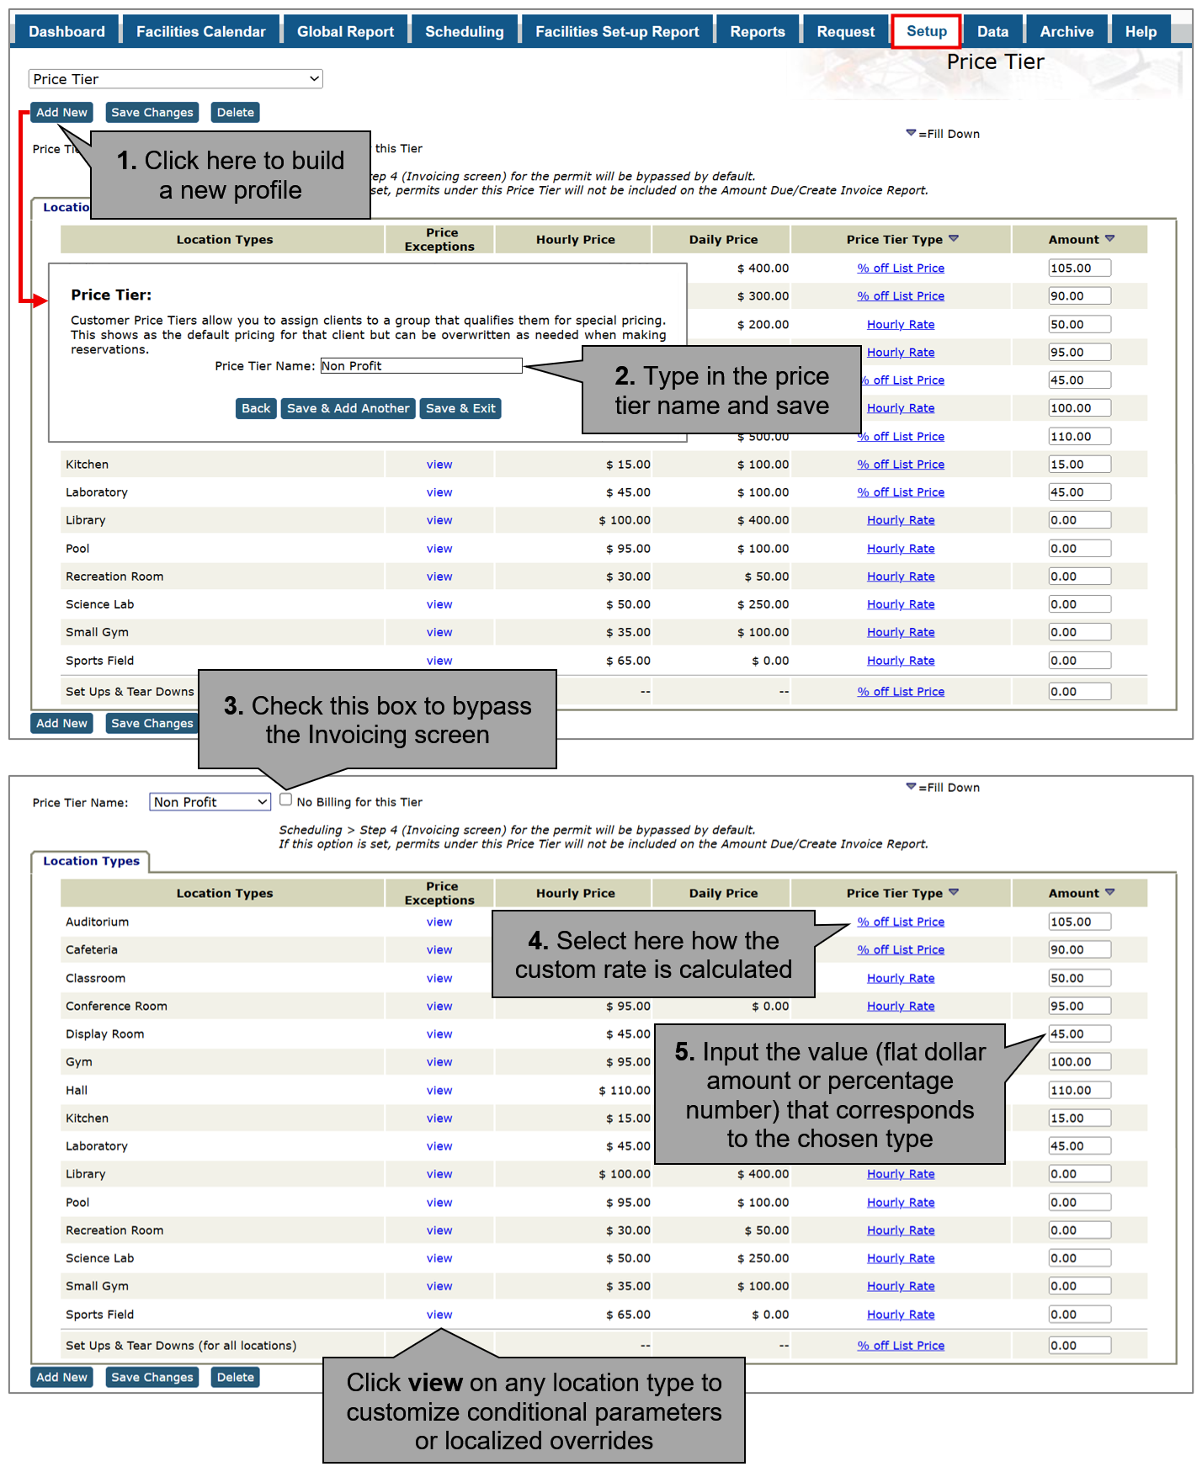This screenshot has height=1472, width=1202.
Task: Click % off List Price for Set Ups & Tear Downs (for all locations)
Action: pyautogui.click(x=901, y=1345)
